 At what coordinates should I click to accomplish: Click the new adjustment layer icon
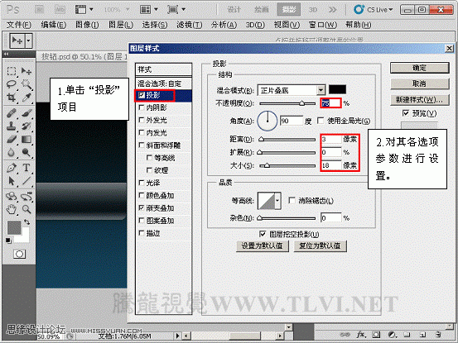click(x=392, y=335)
